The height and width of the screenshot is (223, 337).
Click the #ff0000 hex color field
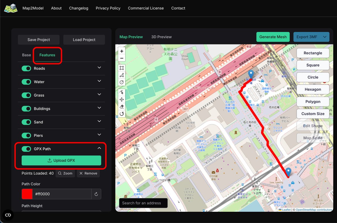click(x=62, y=194)
